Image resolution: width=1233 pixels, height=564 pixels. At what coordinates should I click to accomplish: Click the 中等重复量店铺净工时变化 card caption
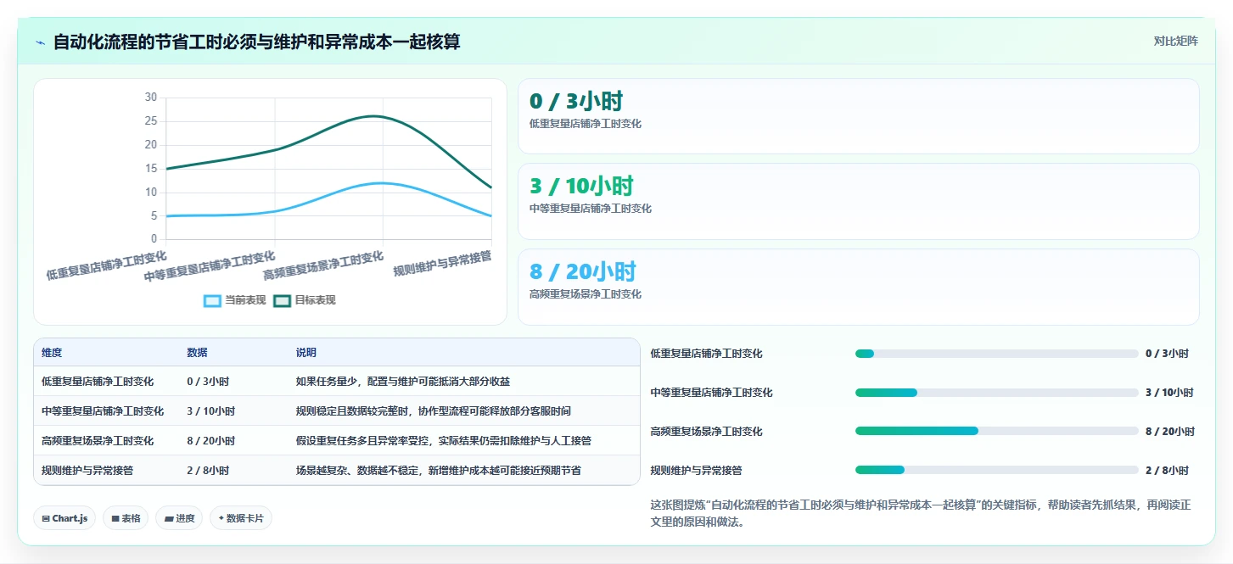point(591,209)
